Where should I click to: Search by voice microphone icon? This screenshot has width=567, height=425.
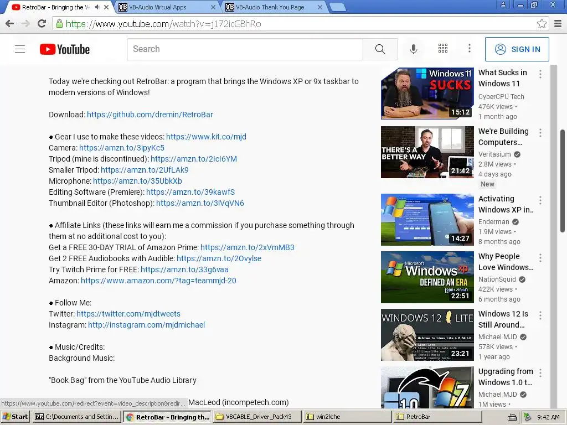click(x=413, y=49)
